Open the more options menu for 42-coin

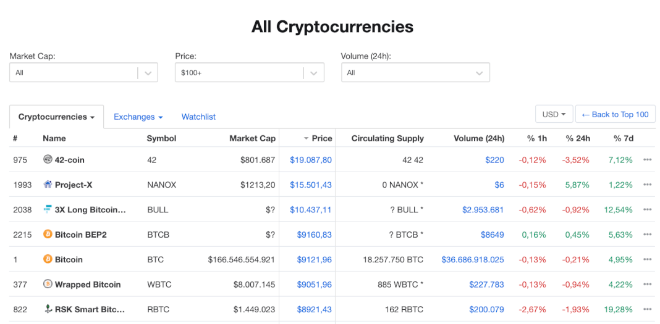(648, 160)
